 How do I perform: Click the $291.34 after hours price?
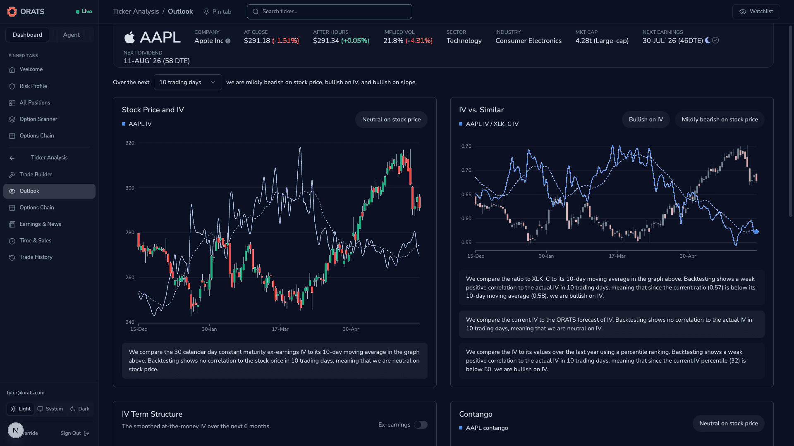coord(326,40)
